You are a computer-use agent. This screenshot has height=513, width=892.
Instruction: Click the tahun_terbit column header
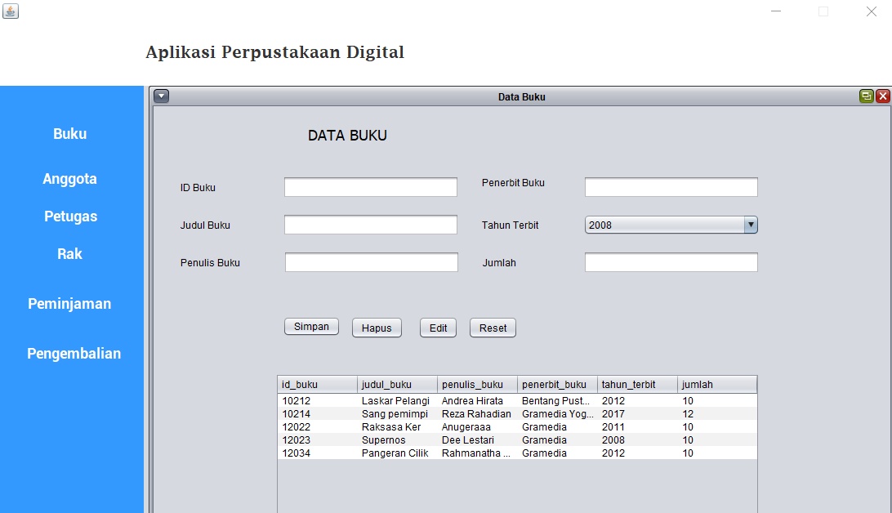pos(637,385)
